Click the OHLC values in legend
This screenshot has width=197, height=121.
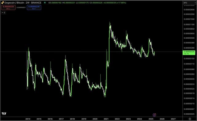point(87,3)
